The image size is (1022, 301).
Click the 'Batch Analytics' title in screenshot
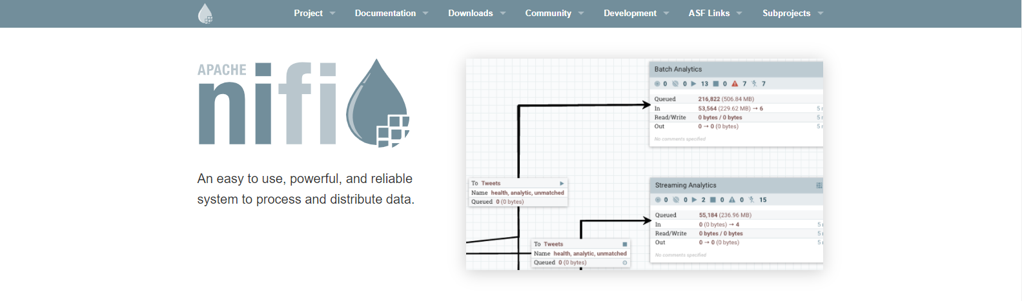(678, 69)
